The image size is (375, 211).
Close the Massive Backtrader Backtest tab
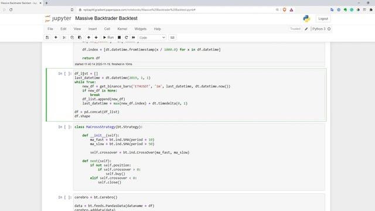[x=40, y=3]
